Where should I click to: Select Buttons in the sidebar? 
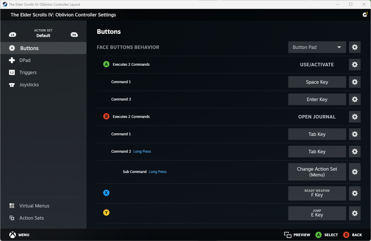pyautogui.click(x=43, y=48)
